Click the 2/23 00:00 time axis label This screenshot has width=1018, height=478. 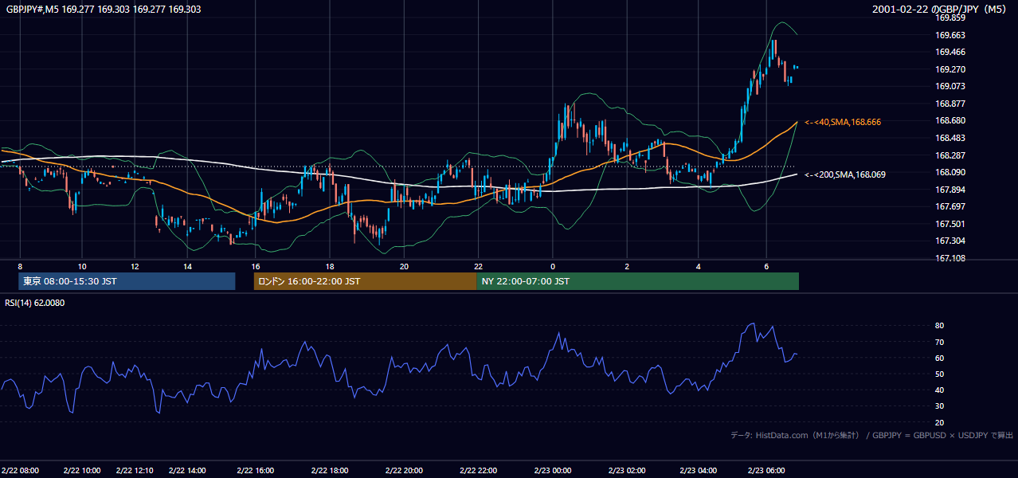click(x=552, y=471)
